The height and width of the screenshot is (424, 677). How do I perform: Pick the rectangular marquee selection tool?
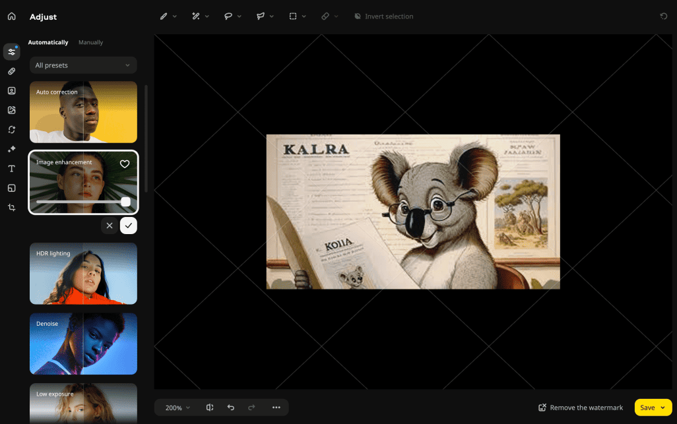tap(293, 16)
